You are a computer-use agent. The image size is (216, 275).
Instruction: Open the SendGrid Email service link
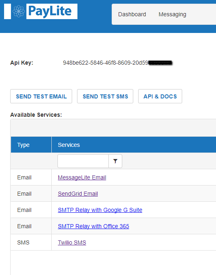(78, 194)
